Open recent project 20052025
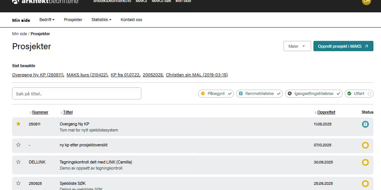This screenshot has width=381, height=190. 153,75
